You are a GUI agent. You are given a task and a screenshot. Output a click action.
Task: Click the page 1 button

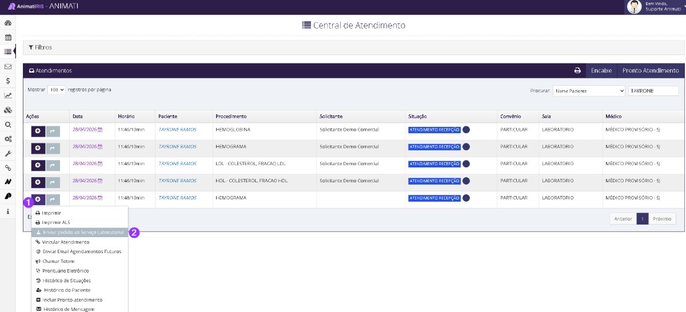click(643, 219)
